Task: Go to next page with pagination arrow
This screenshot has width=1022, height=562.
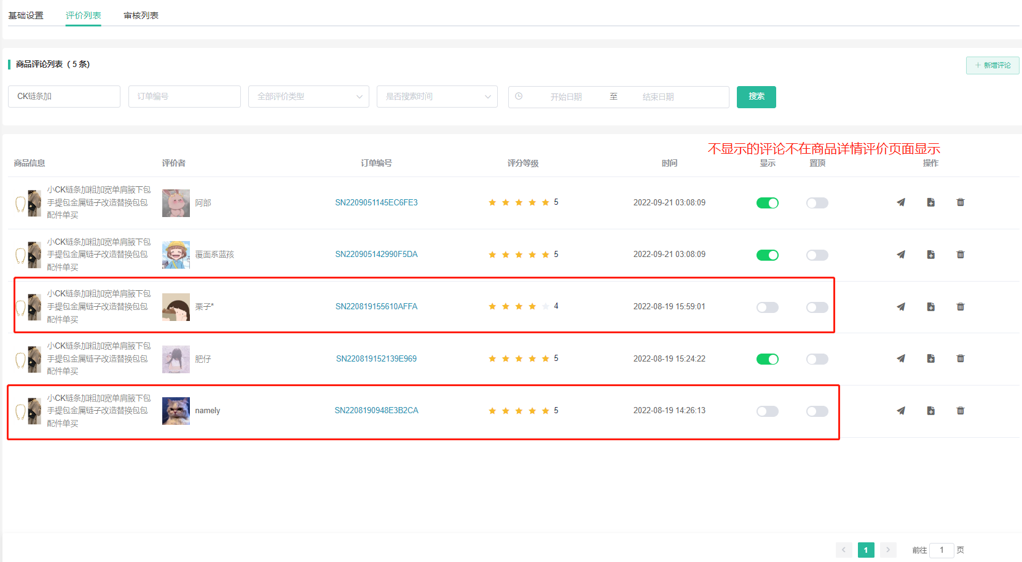Action: pyautogui.click(x=888, y=550)
